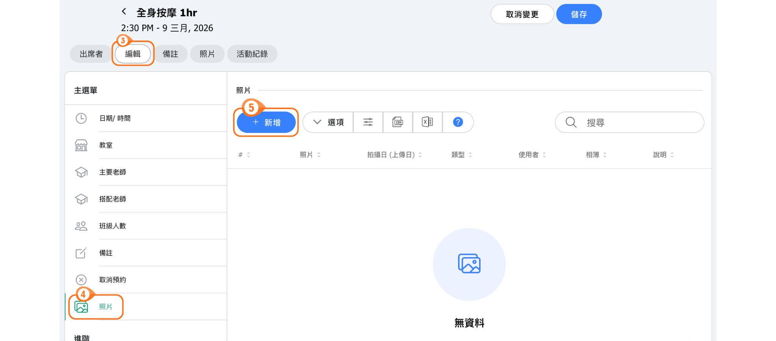The width and height of the screenshot is (776, 341).
Task: Switch to the 活動紀錄 tab
Action: (252, 54)
